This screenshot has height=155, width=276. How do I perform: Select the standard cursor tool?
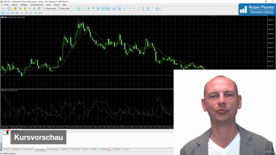click(x=119, y=9)
